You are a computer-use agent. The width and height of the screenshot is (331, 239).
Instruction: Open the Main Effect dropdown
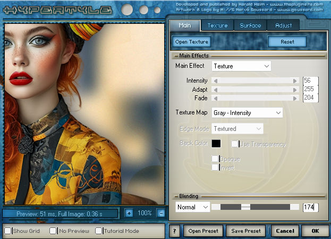point(241,66)
